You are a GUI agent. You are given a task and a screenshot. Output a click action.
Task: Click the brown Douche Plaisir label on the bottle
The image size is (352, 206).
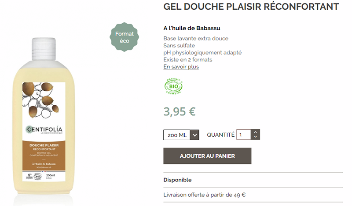[x=44, y=156]
